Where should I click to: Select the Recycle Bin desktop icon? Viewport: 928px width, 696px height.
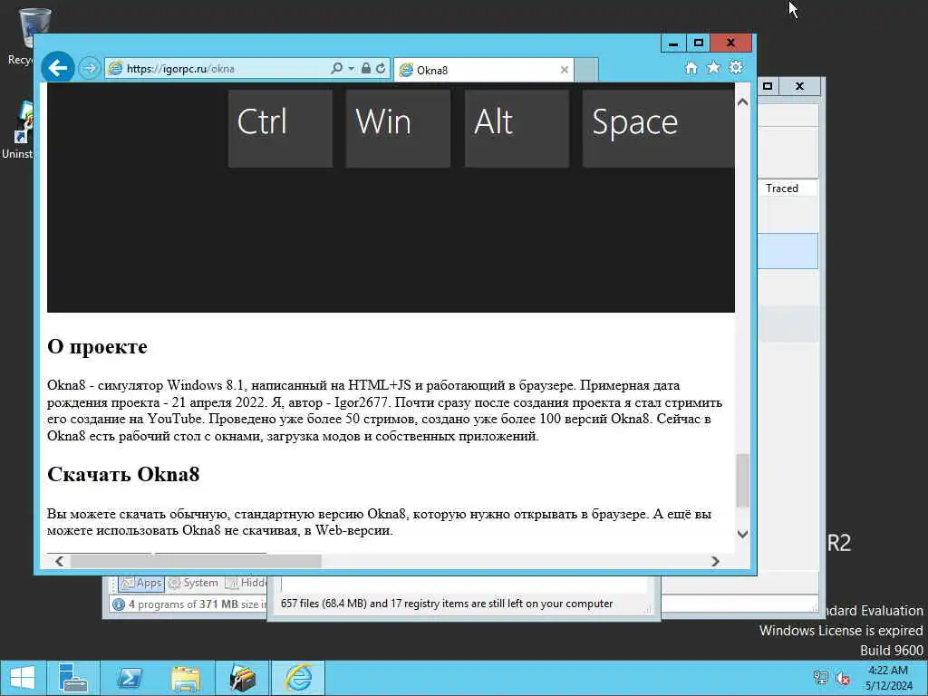coord(24,36)
